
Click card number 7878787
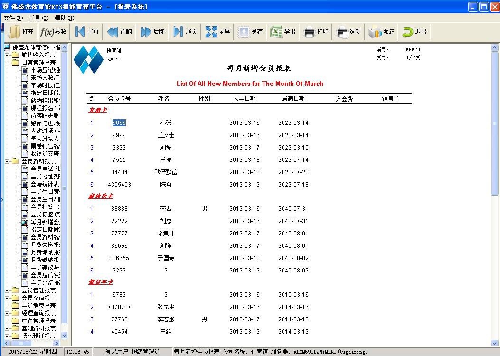click(x=119, y=307)
